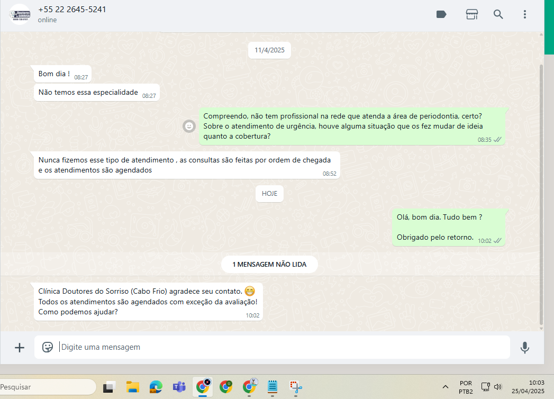Screen dimensions: 554x399
Task: Search within this chat using magnifier icon
Action: 498,14
